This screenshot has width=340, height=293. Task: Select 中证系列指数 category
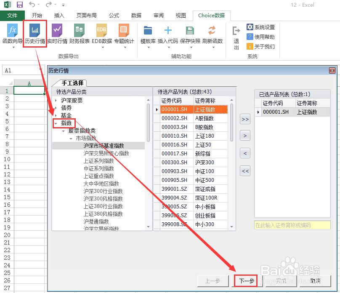98,168
